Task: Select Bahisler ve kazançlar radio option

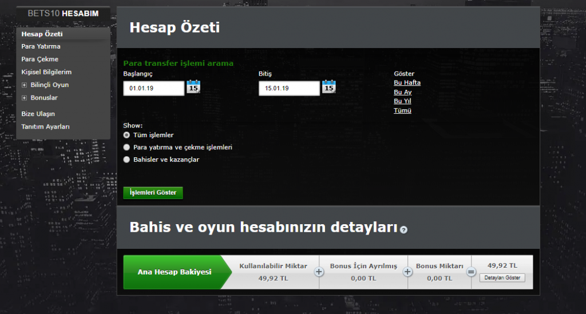Action: pyautogui.click(x=126, y=160)
